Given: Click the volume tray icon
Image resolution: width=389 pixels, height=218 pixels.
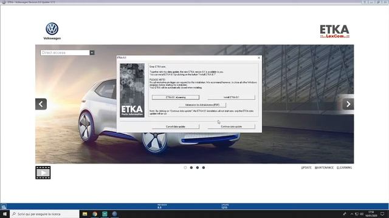Looking at the screenshot, I should [x=362, y=214].
